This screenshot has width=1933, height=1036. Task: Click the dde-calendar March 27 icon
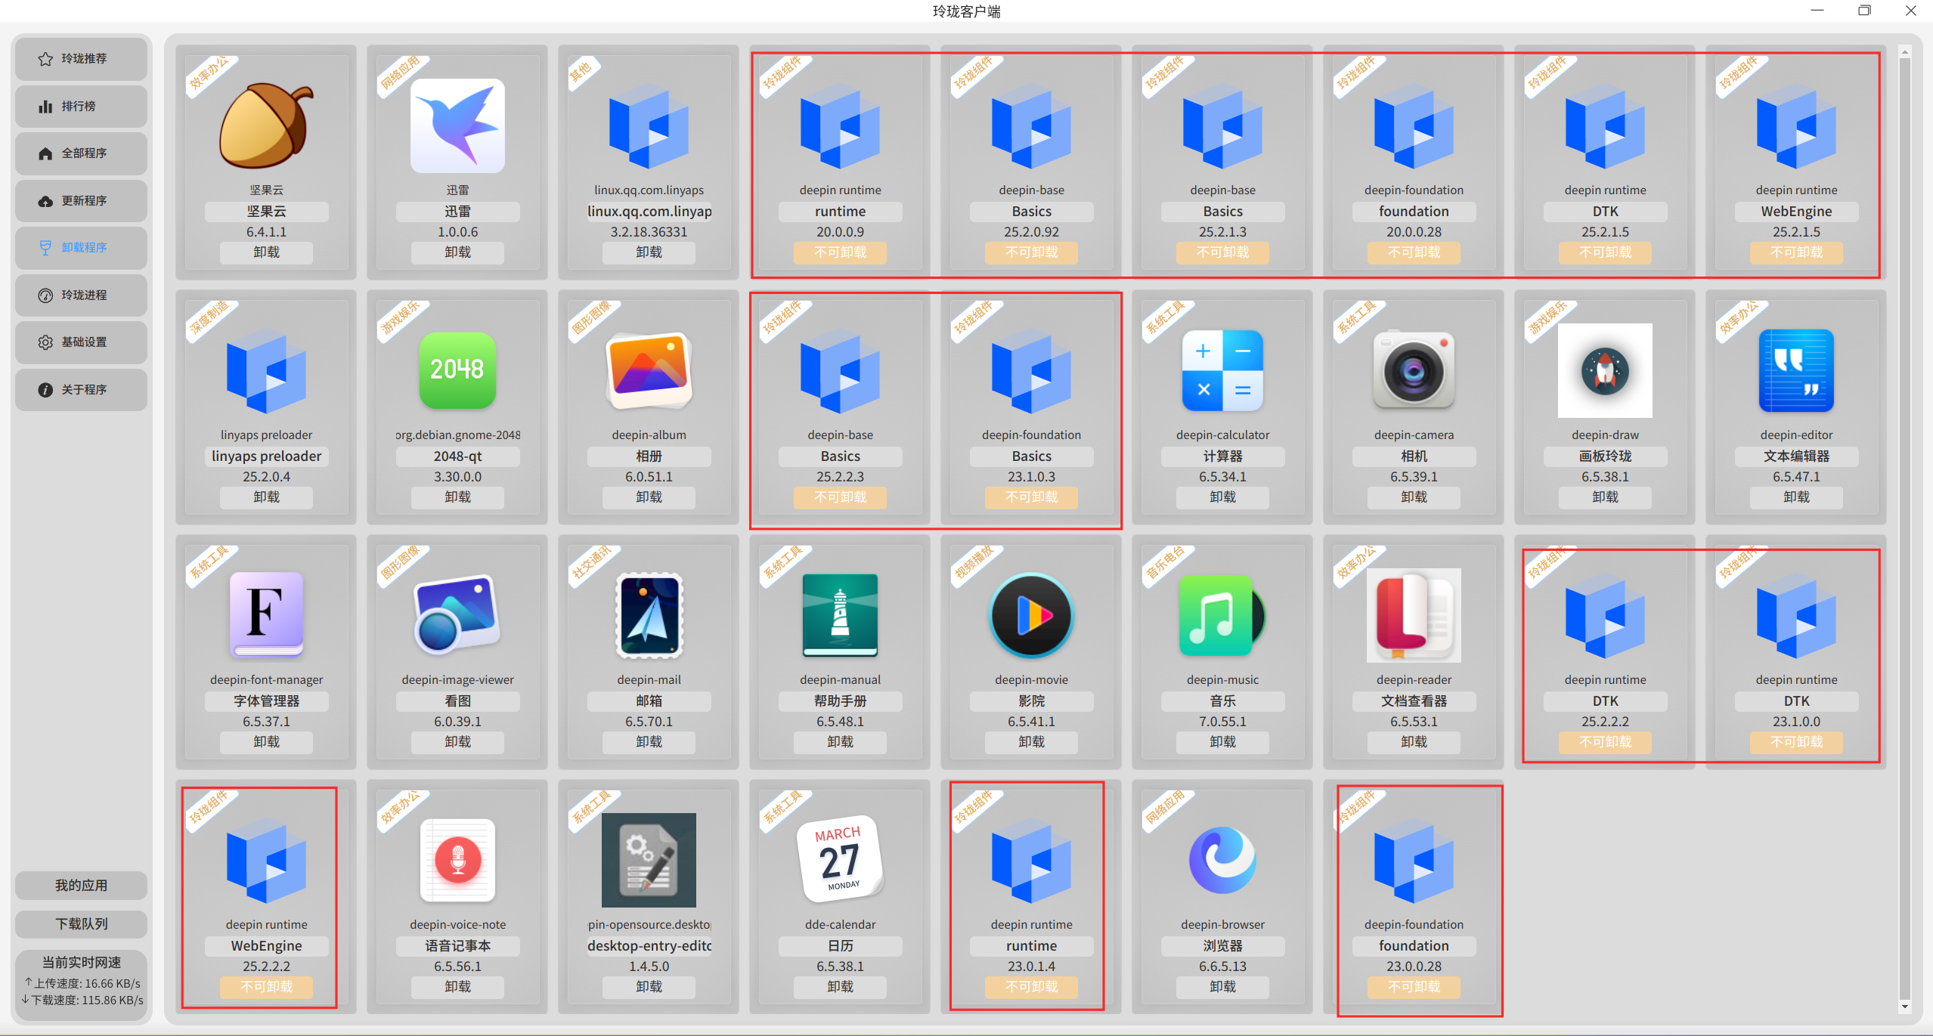pyautogui.click(x=840, y=860)
